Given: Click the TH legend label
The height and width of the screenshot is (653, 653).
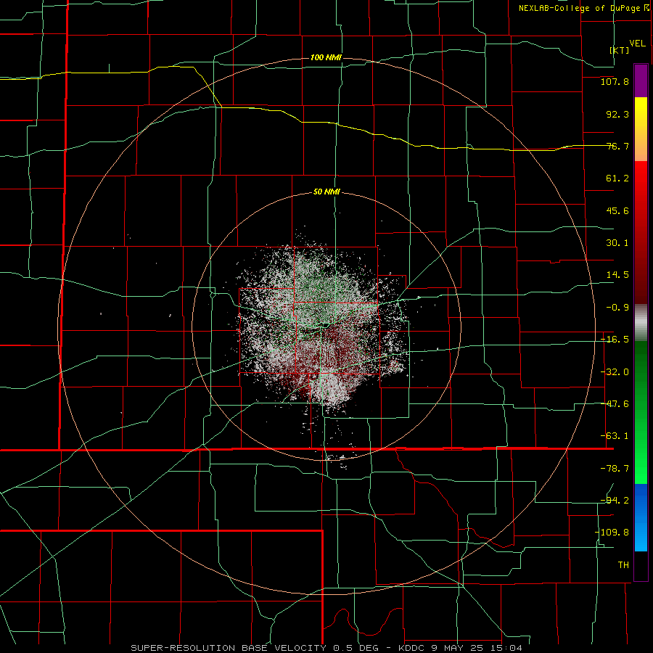Looking at the screenshot, I should click(623, 564).
